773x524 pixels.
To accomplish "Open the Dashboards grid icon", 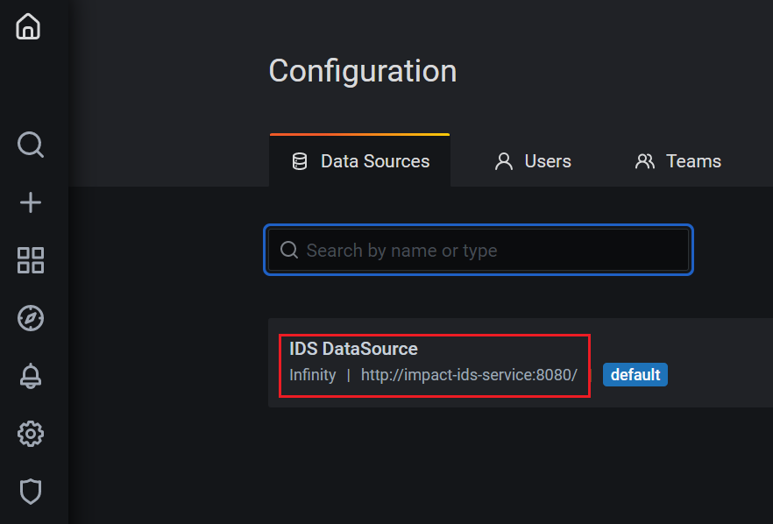I will click(x=31, y=260).
